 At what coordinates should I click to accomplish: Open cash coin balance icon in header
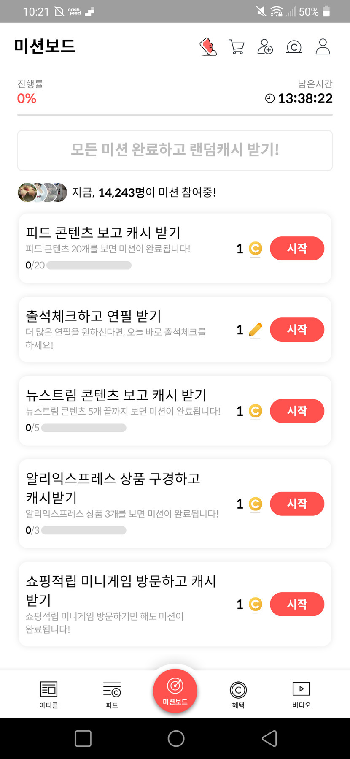[x=294, y=46]
